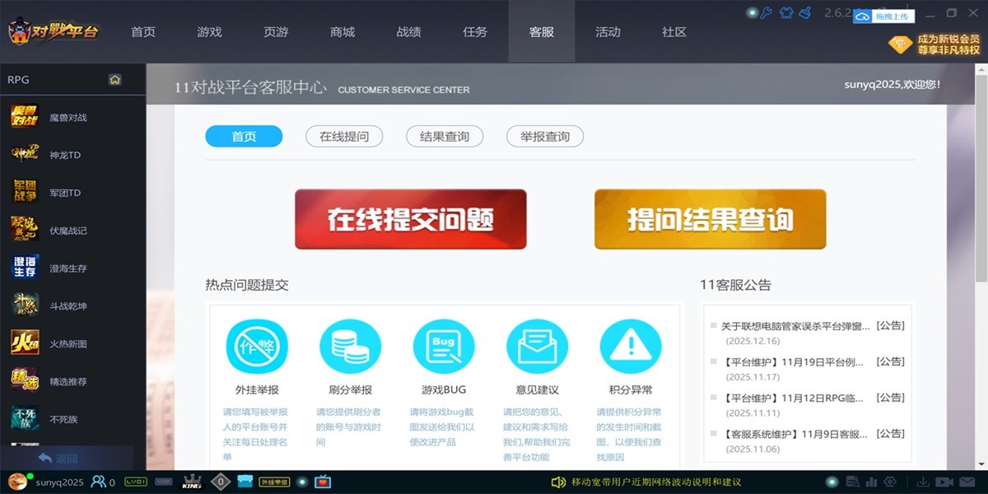Click the paint brush icon in title bar
The height and width of the screenshot is (494, 988).
pyautogui.click(x=805, y=12)
